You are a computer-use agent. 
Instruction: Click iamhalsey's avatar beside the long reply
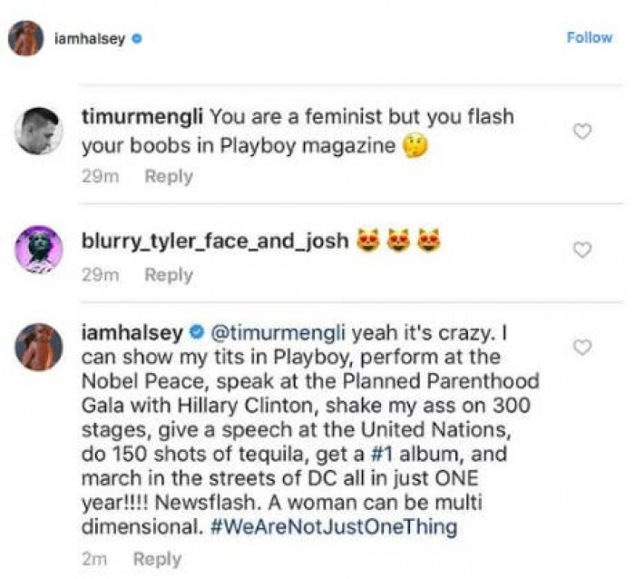point(38,347)
